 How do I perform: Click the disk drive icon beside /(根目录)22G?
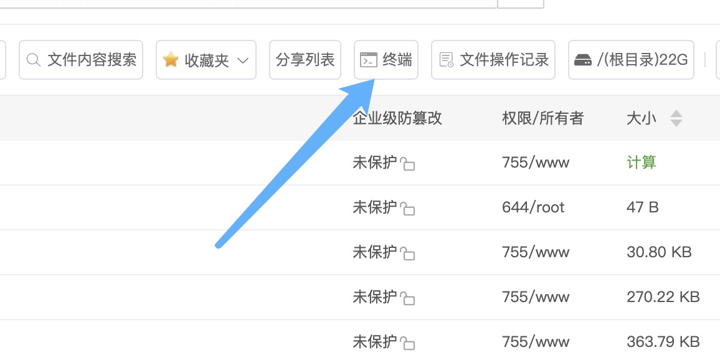coord(583,60)
